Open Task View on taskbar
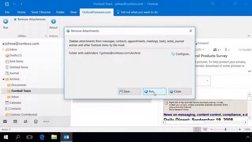252x142 pixels. [x=30, y=137]
